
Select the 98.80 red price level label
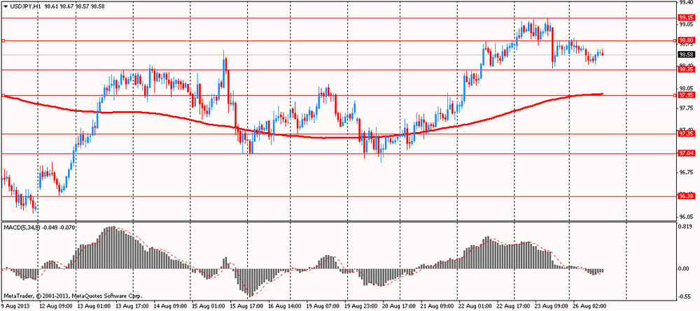pyautogui.click(x=685, y=40)
